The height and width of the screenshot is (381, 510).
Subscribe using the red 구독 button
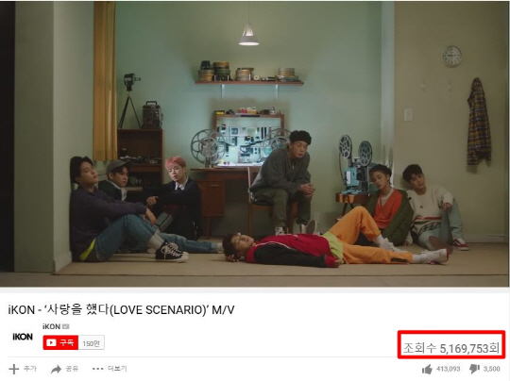click(x=60, y=342)
